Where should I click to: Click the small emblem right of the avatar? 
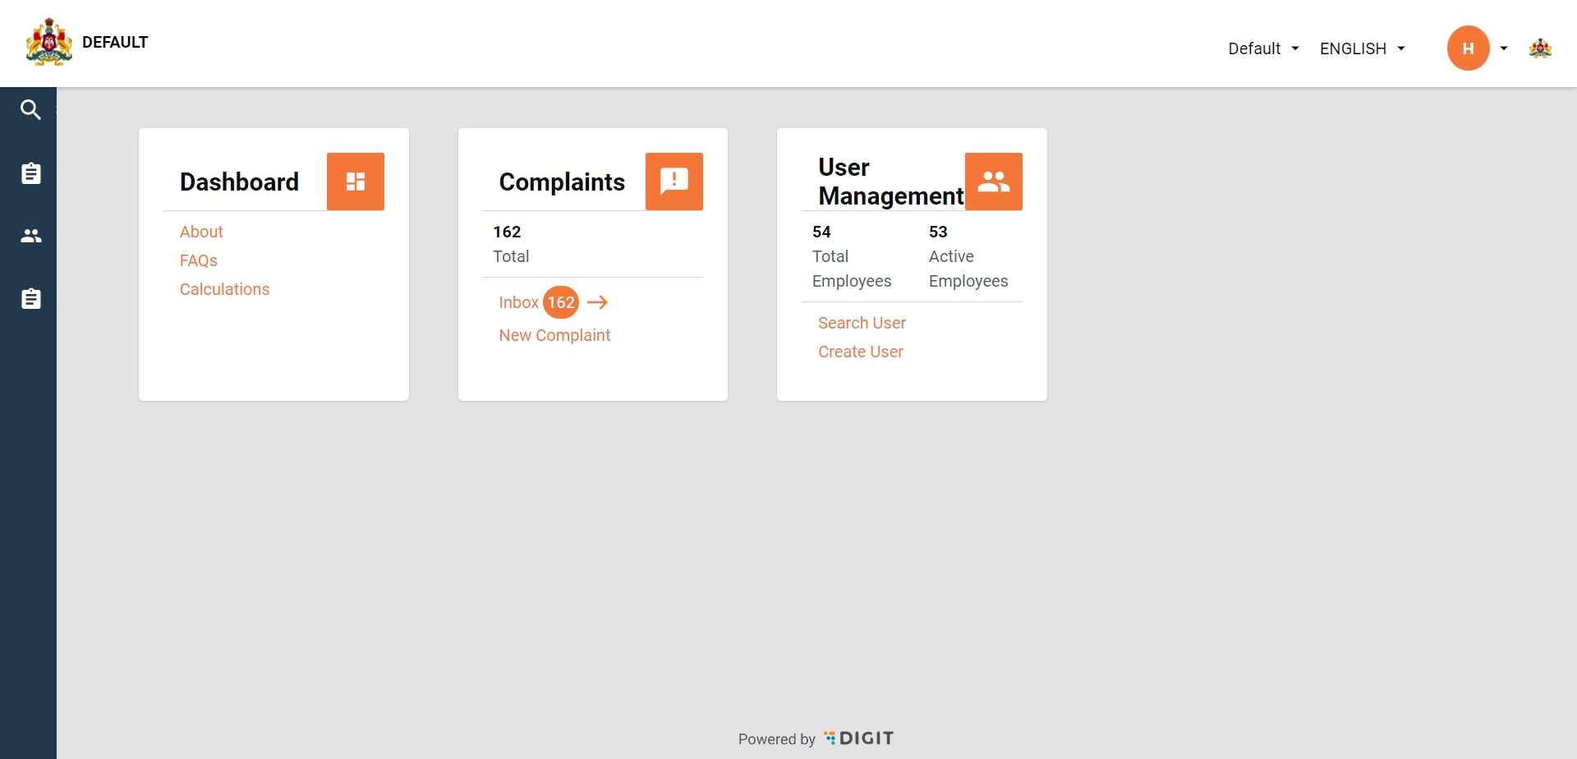(x=1540, y=48)
